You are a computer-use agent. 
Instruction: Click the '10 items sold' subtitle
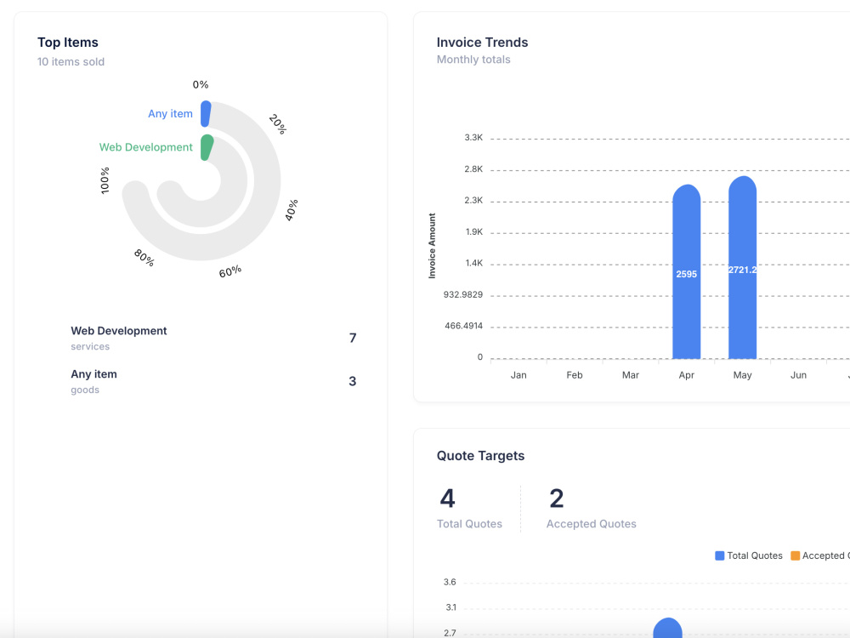pos(71,62)
